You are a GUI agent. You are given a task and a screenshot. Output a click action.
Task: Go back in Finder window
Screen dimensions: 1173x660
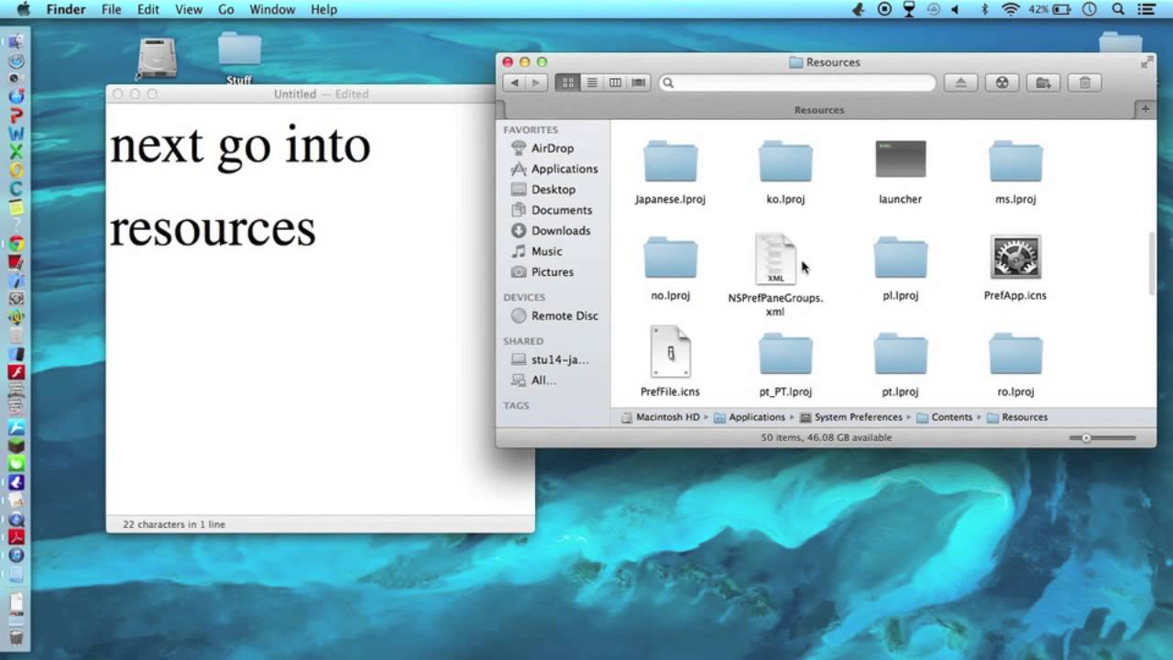[514, 82]
